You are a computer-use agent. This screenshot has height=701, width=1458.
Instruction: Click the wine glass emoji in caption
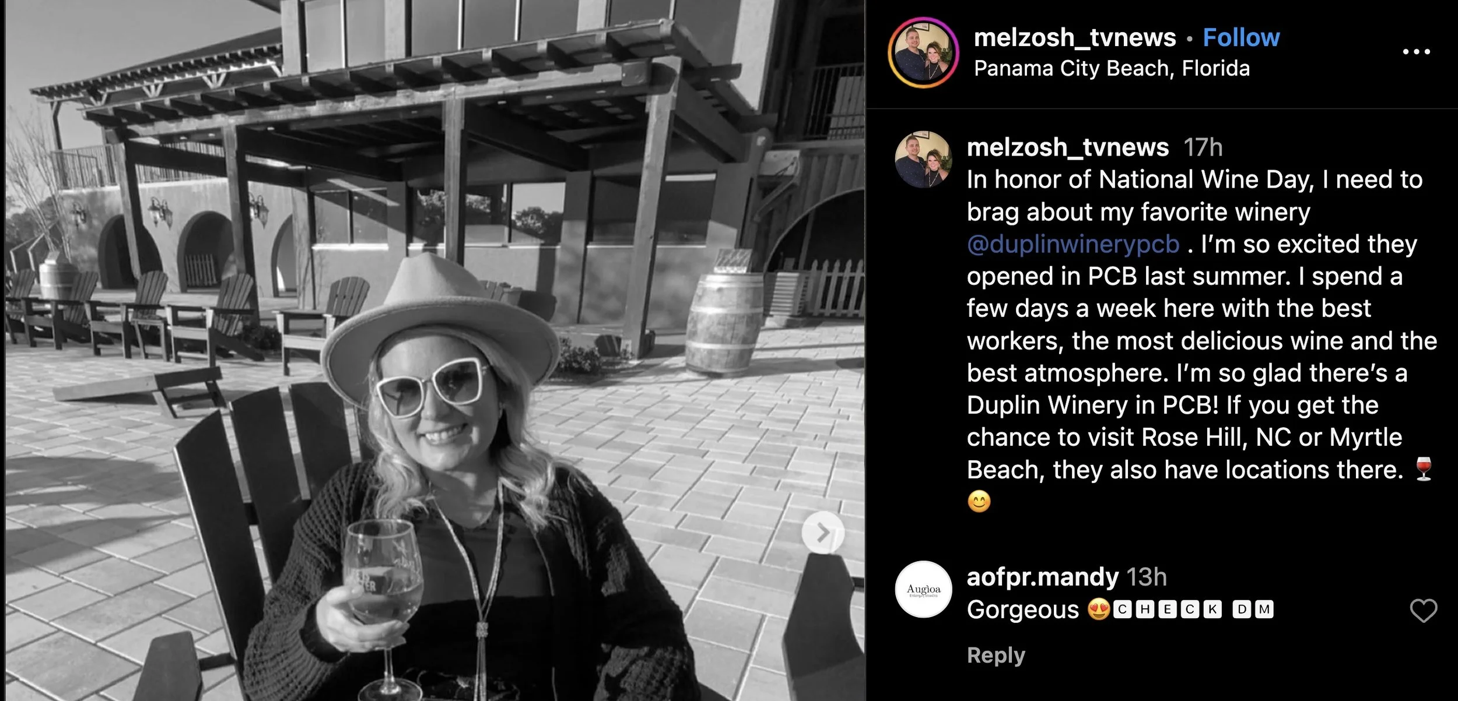(x=1424, y=469)
